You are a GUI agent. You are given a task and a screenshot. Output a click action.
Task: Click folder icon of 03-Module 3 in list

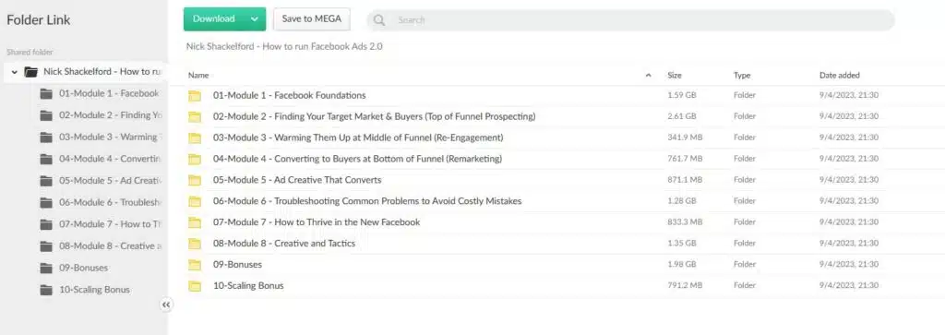195,138
